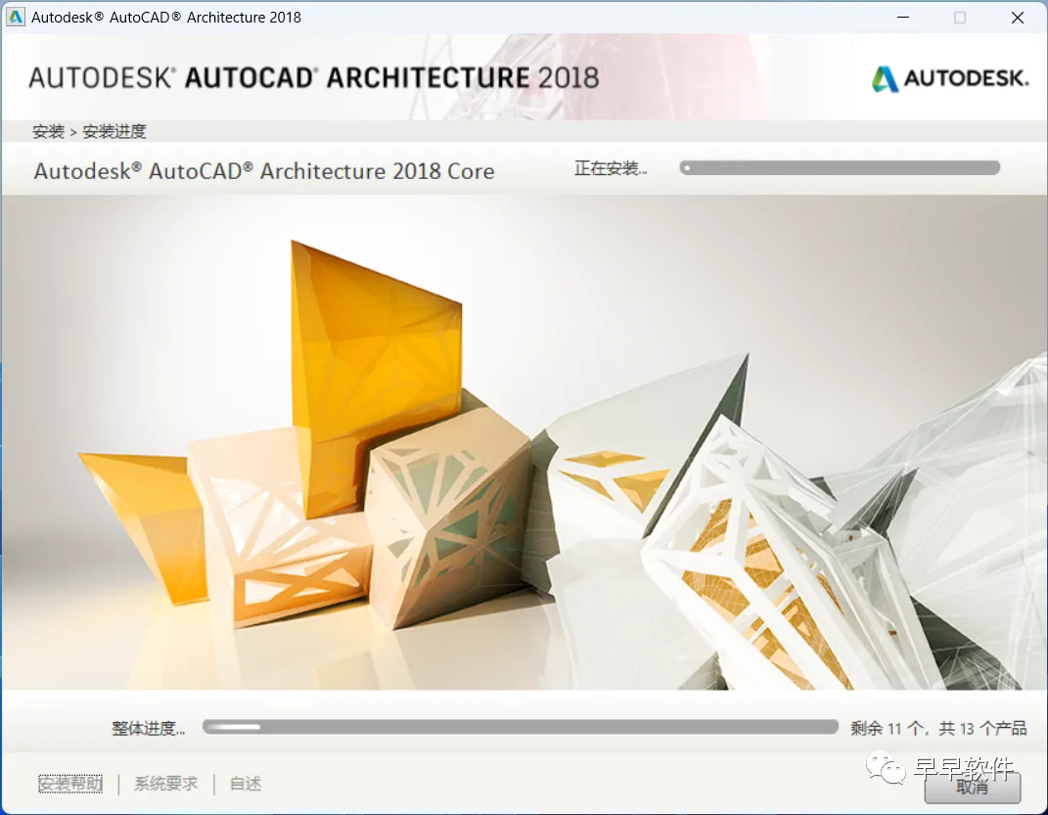Open the 系统要求 link
Image resolution: width=1048 pixels, height=815 pixels.
(x=165, y=784)
